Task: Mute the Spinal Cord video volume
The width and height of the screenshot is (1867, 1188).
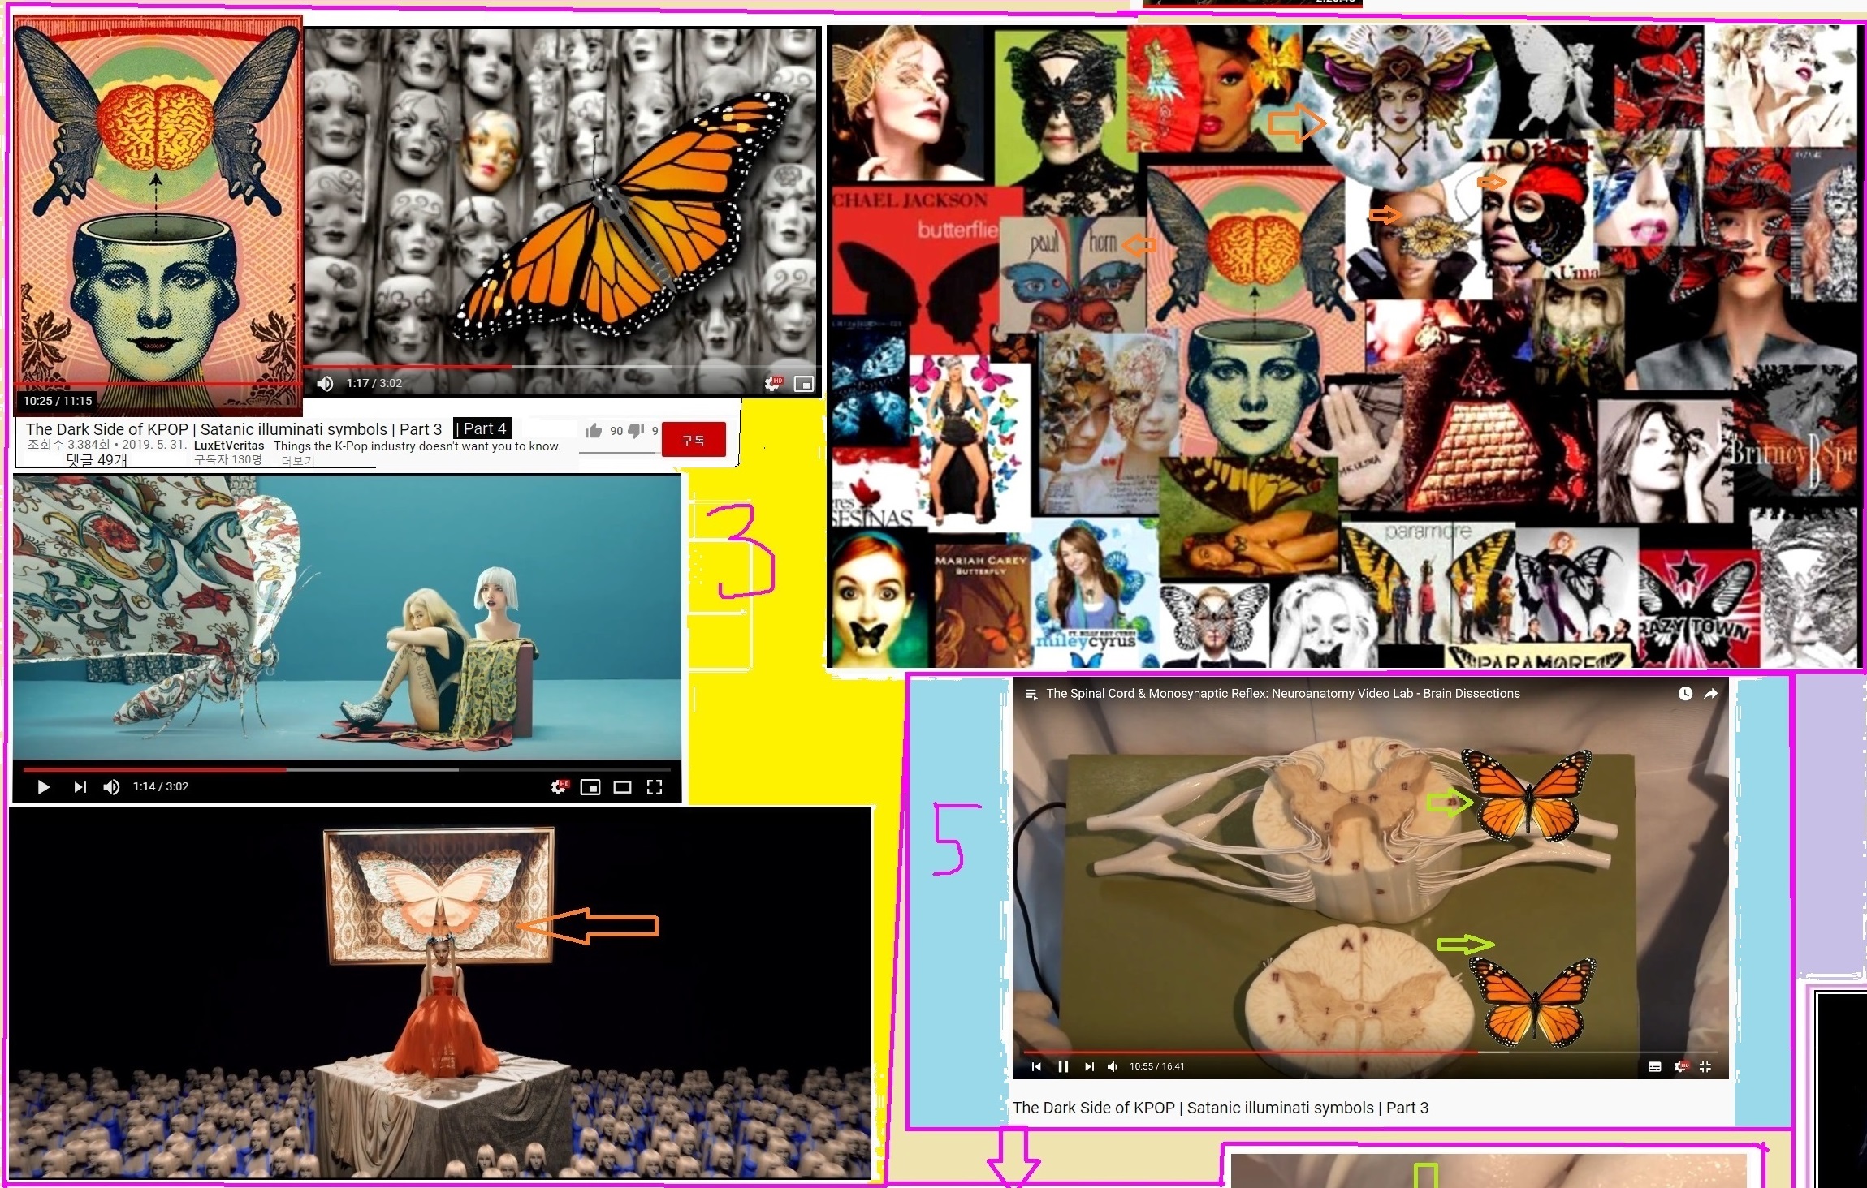Action: (x=1113, y=1066)
